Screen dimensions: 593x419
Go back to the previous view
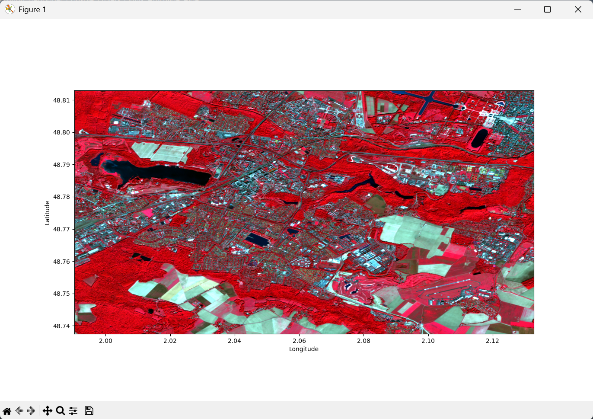click(19, 411)
